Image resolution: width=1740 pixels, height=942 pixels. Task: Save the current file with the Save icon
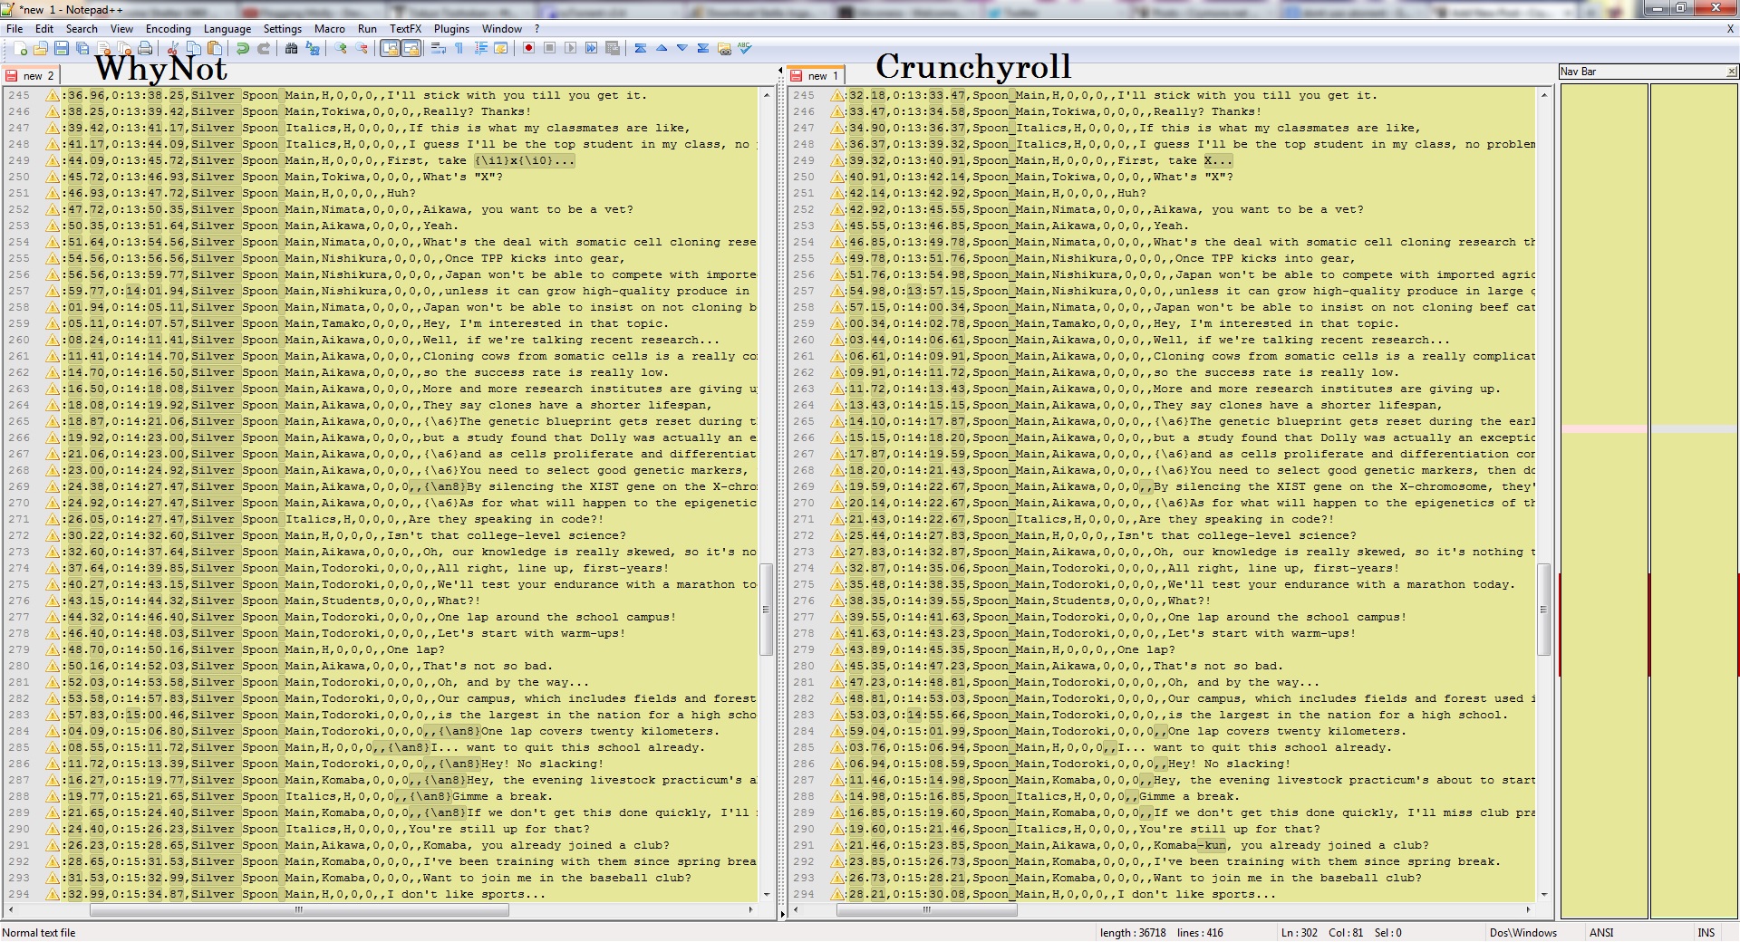(x=61, y=48)
